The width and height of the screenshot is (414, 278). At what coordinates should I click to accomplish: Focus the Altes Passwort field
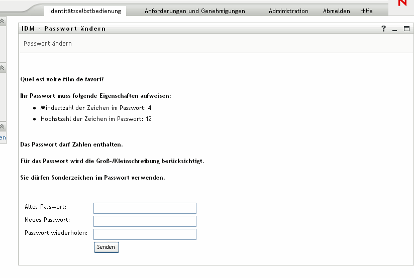[x=145, y=208]
